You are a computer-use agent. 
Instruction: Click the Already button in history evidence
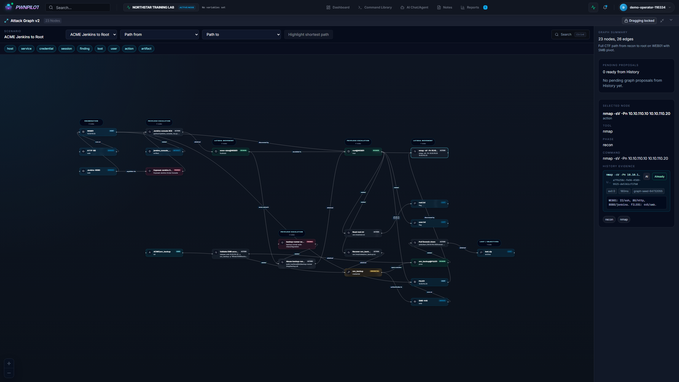[x=659, y=177]
